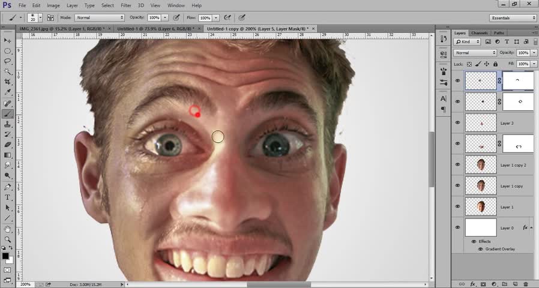Image resolution: width=539 pixels, height=288 pixels.
Task: Toggle visibility of Layer 1
Action: (x=457, y=206)
